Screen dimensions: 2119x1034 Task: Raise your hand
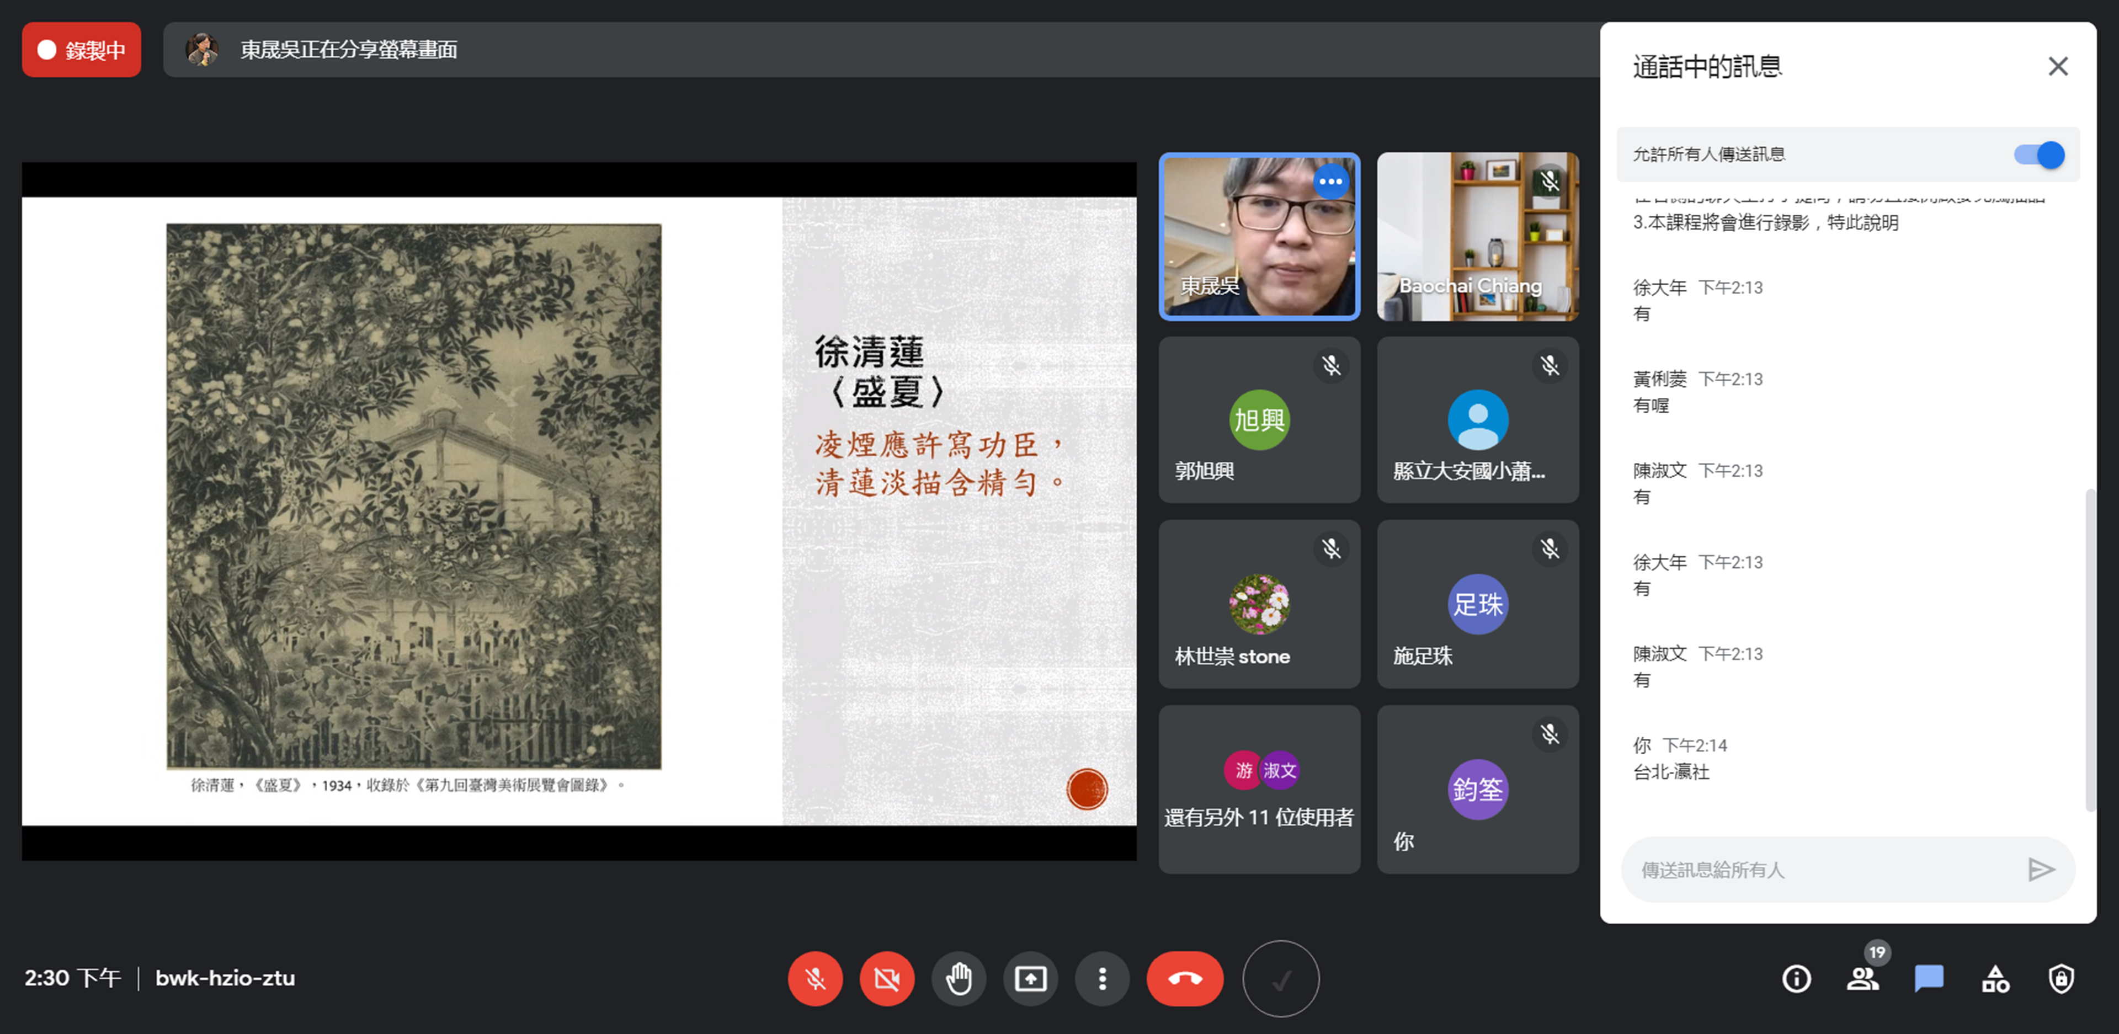[x=959, y=978]
